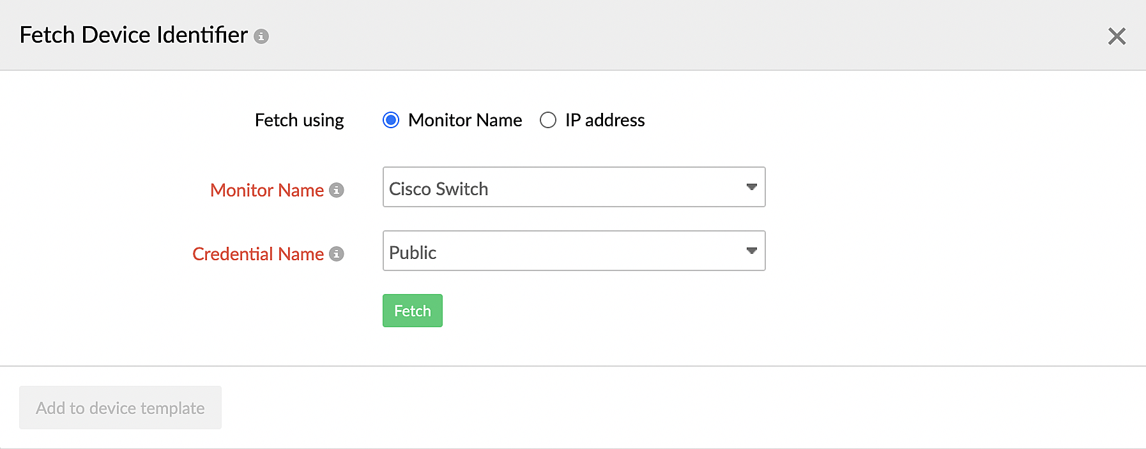The height and width of the screenshot is (449, 1146).
Task: Click the info icon beside Credential Name
Action: [336, 254]
